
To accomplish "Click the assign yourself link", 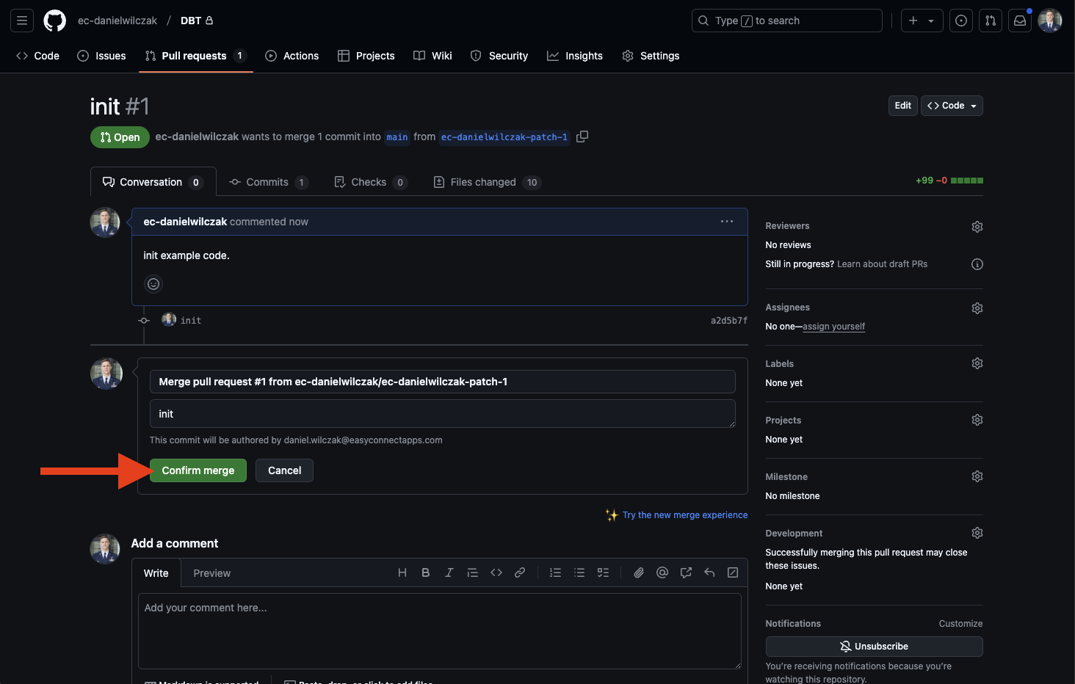I will pyautogui.click(x=833, y=327).
